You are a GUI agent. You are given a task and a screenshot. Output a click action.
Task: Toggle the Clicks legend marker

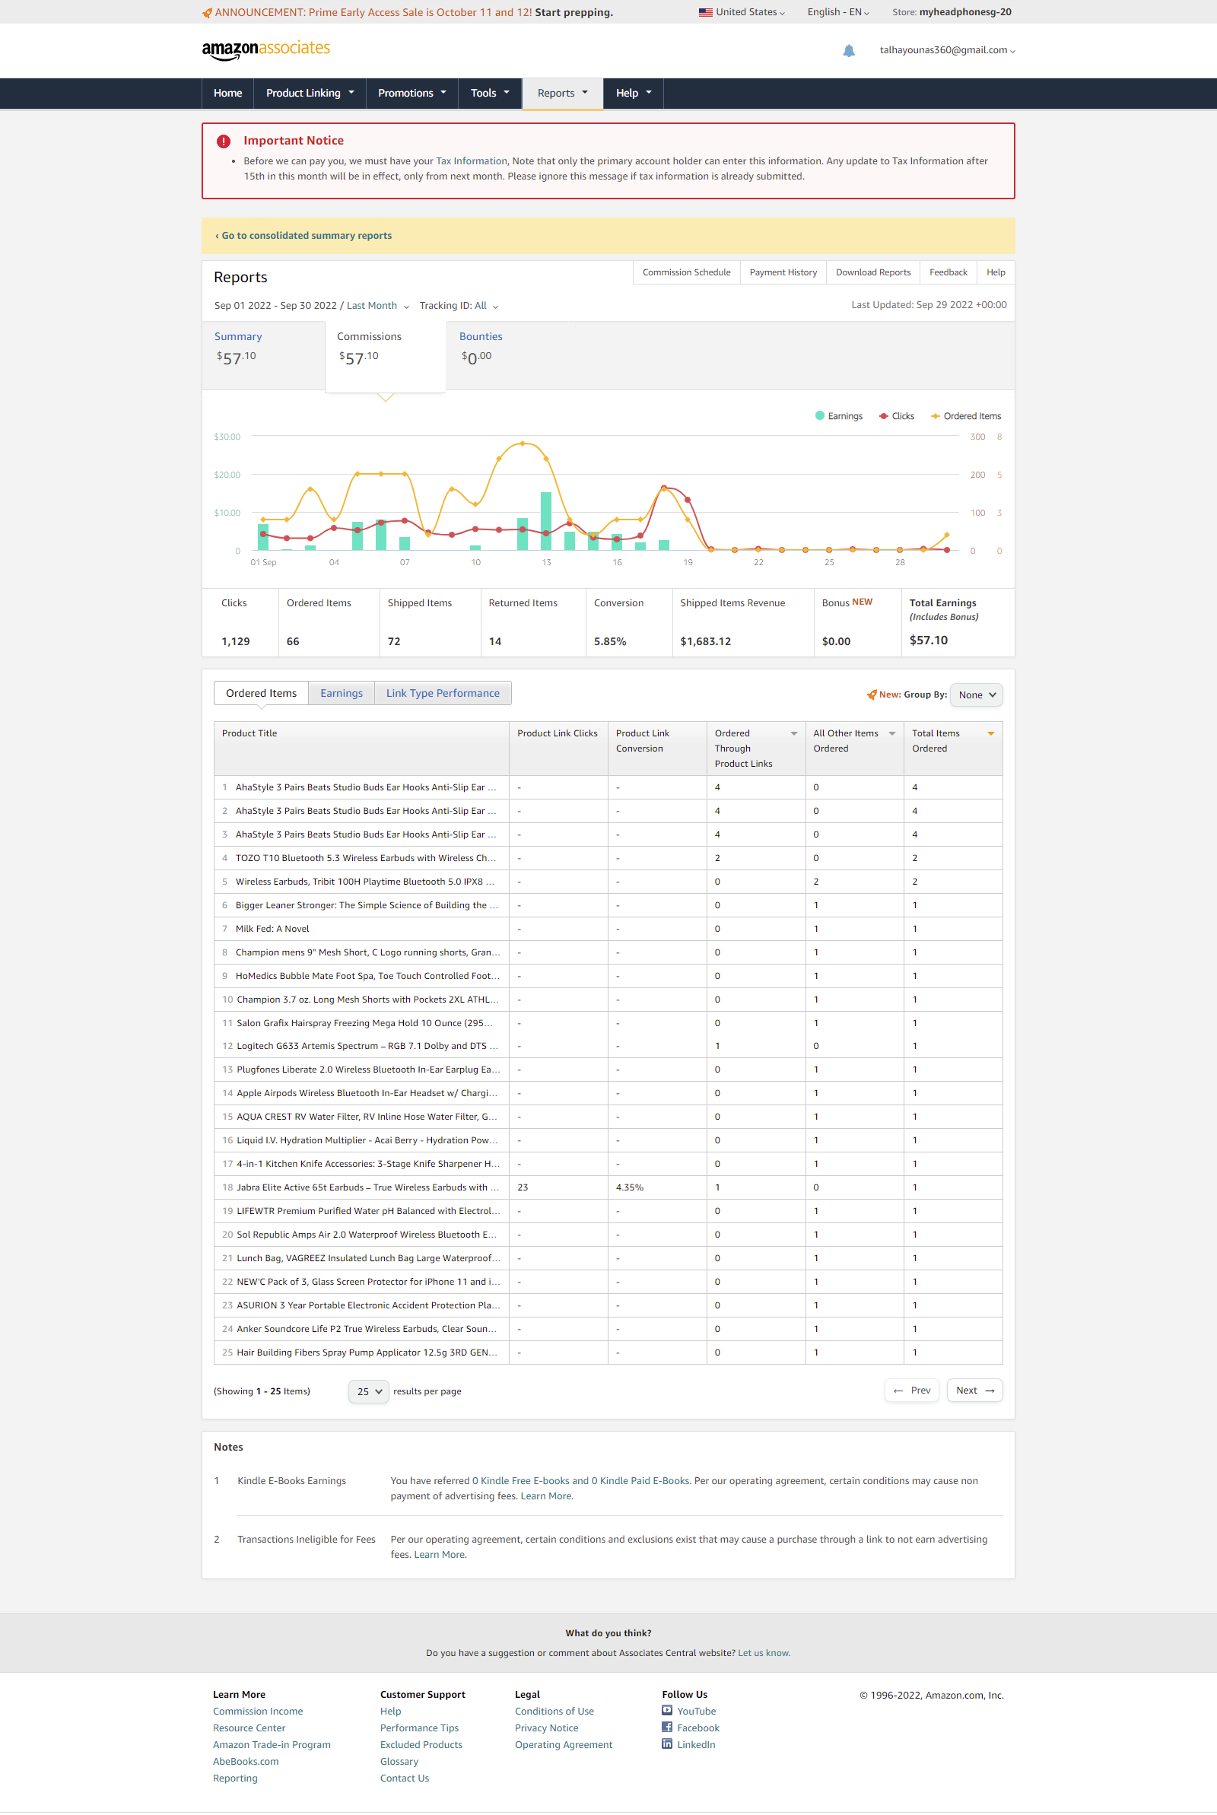(x=883, y=416)
